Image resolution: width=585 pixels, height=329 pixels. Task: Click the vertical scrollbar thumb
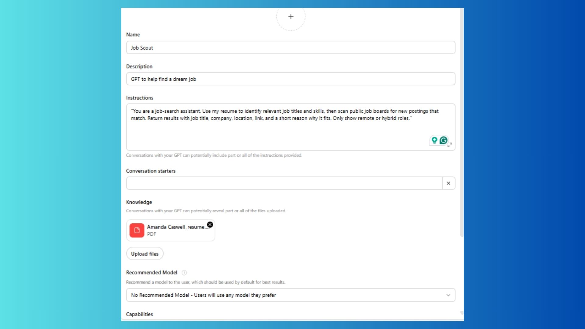[x=462, y=122]
